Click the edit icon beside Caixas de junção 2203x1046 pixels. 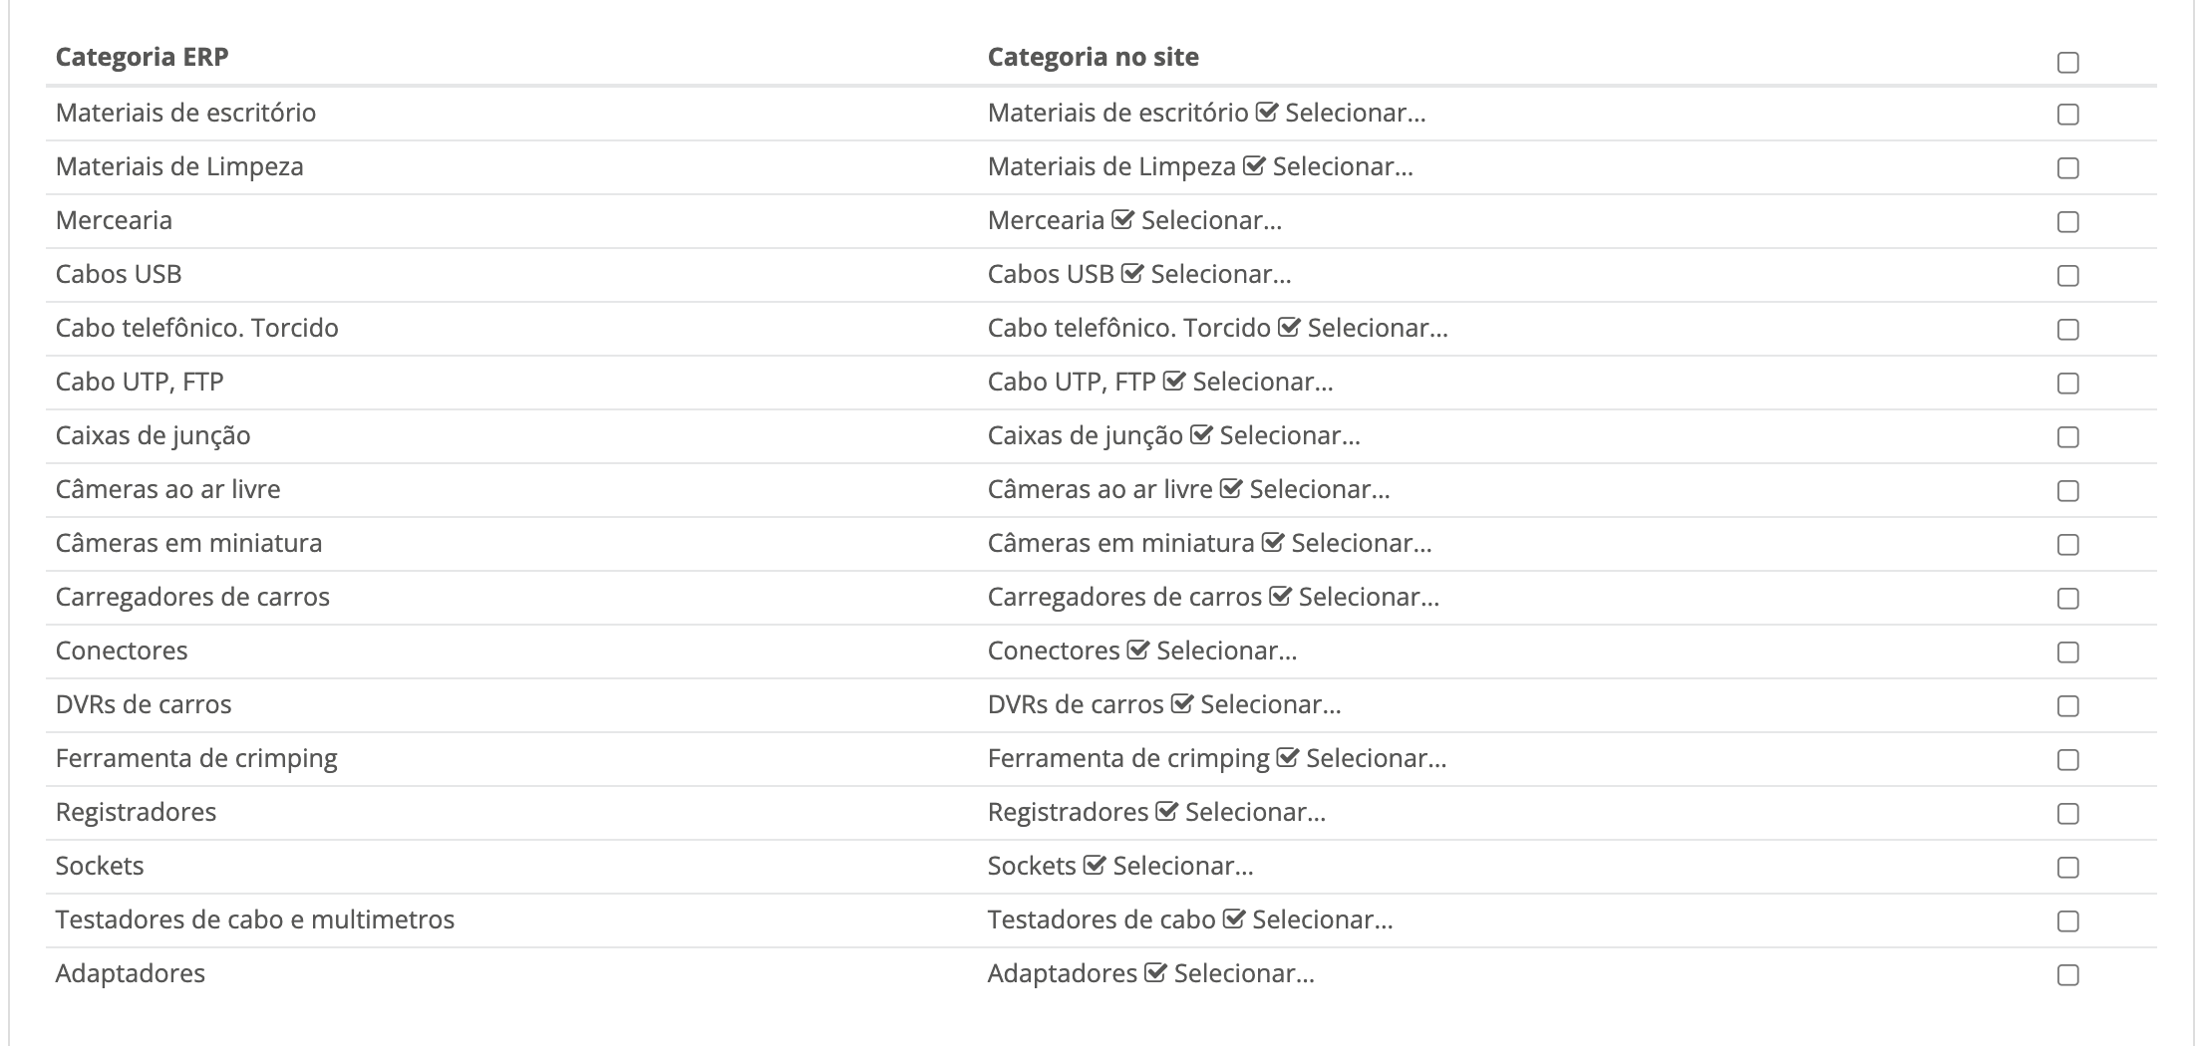(x=1201, y=435)
